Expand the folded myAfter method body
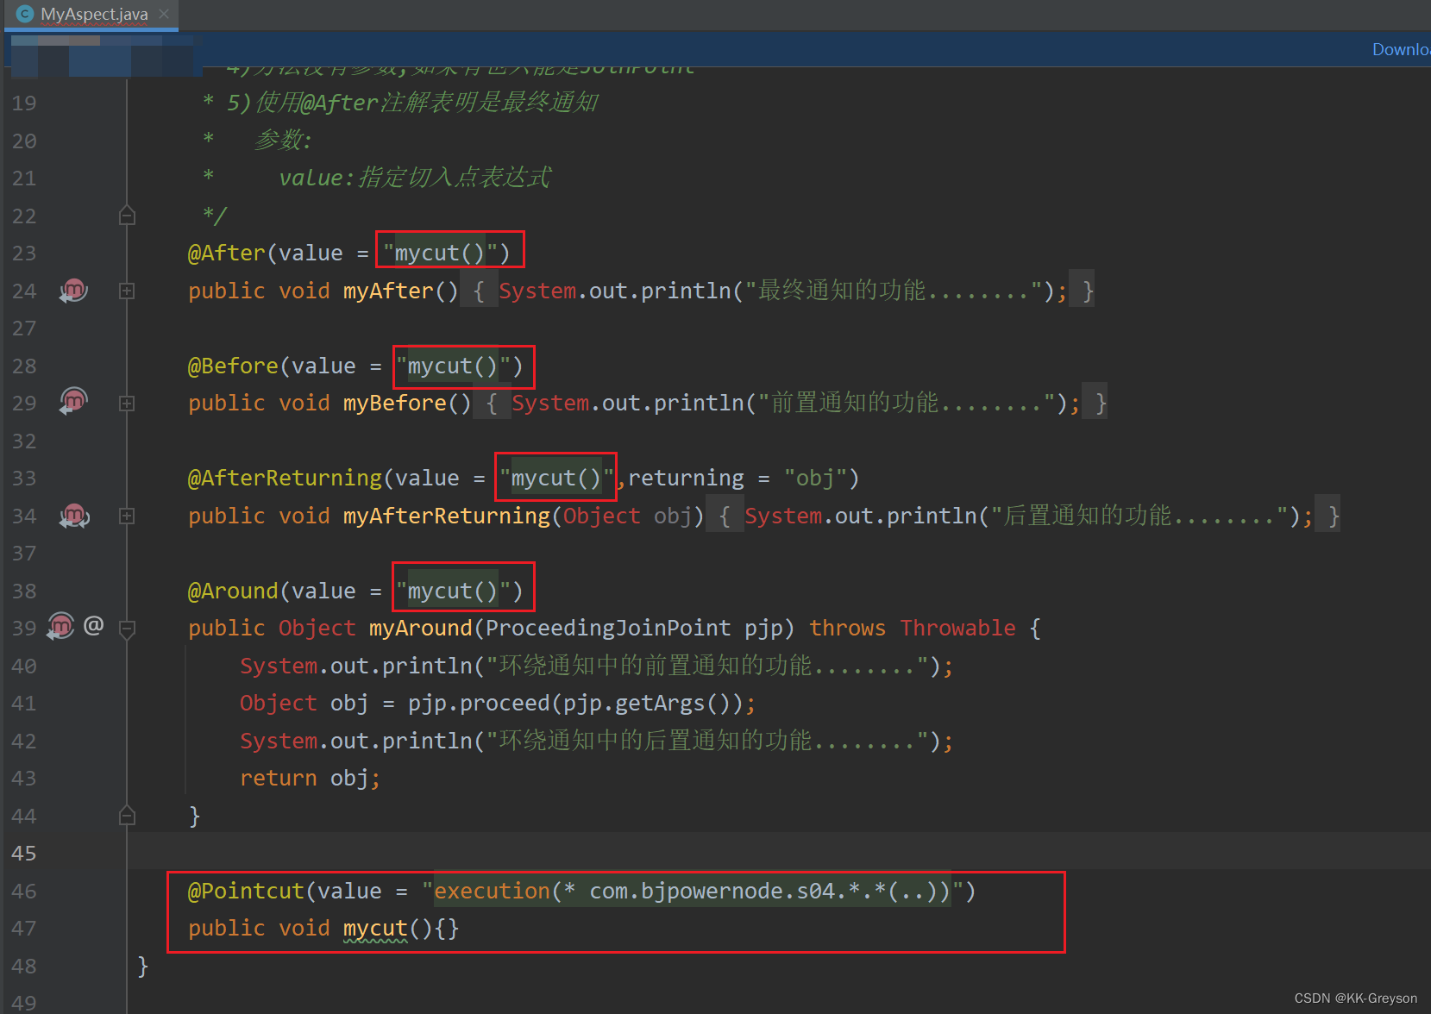Viewport: 1431px width, 1014px height. pos(127,291)
